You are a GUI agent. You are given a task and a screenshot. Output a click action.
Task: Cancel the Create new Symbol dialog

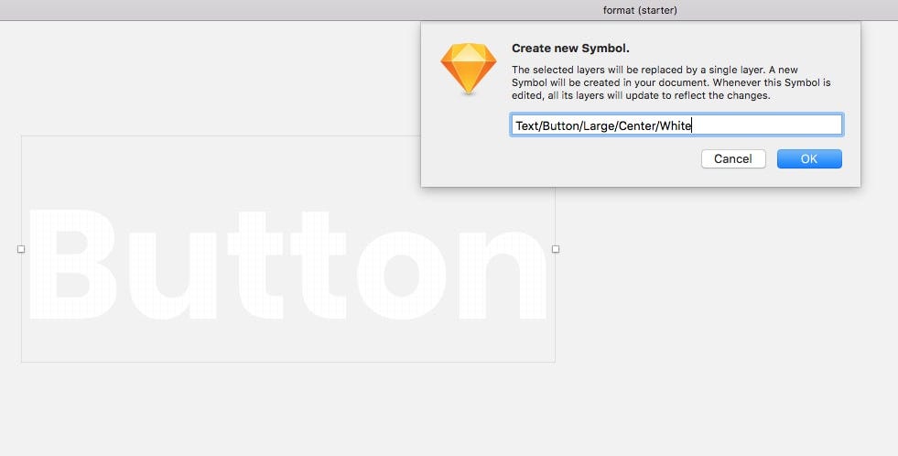click(733, 158)
